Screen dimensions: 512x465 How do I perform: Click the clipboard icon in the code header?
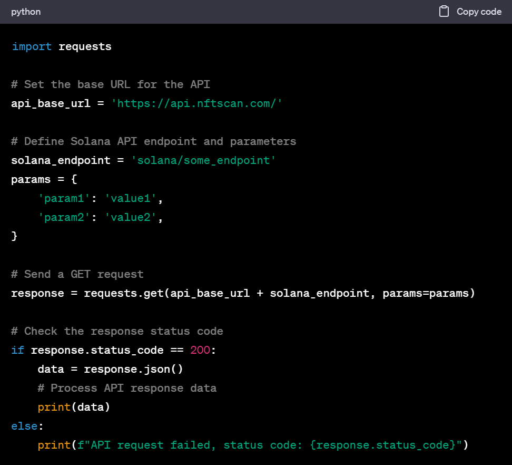coord(444,12)
